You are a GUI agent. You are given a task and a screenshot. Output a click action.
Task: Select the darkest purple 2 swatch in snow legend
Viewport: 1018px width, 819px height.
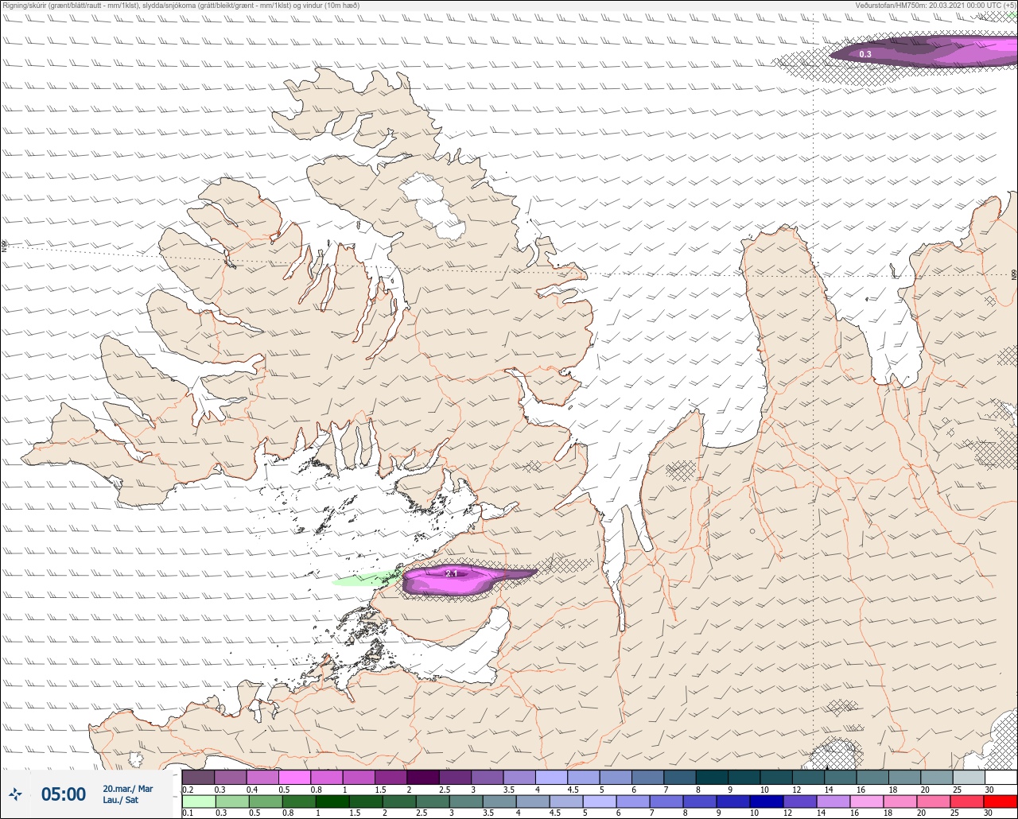(422, 777)
